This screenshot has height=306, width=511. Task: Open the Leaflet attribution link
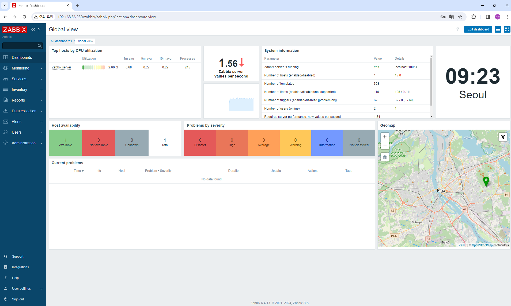(462, 245)
